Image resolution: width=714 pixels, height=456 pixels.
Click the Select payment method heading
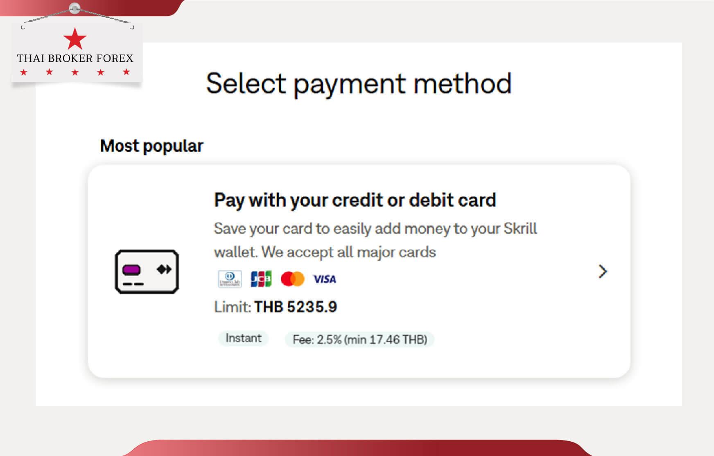tap(359, 83)
